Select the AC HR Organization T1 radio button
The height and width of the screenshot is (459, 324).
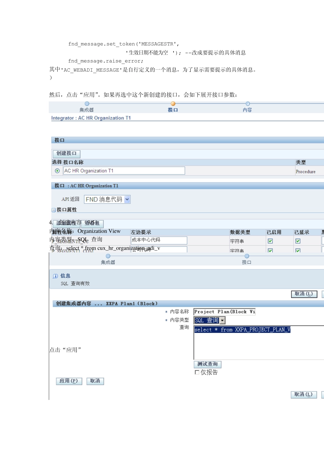tap(57, 171)
